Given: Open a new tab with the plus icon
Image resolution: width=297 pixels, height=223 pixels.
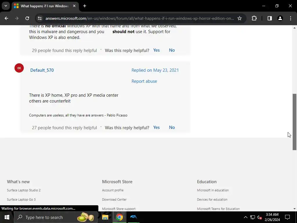Looking at the screenshot, I should click(85, 6).
